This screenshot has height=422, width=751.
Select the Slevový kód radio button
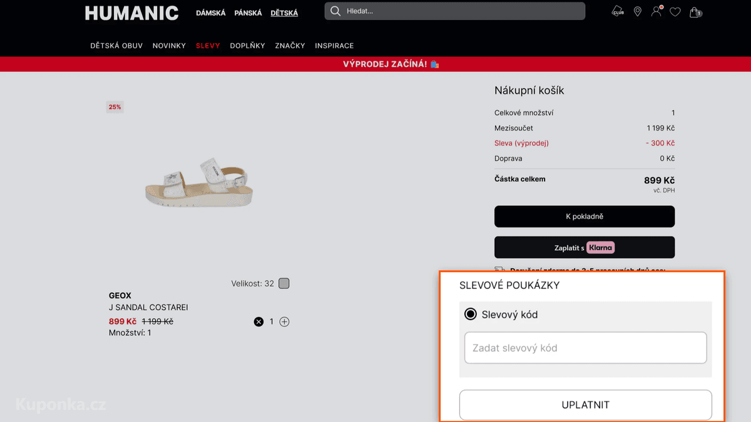pyautogui.click(x=471, y=314)
